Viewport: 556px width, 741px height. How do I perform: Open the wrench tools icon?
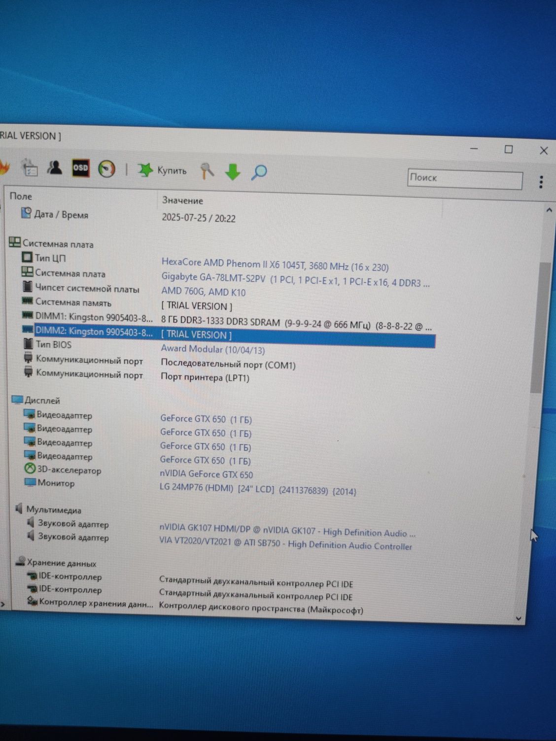click(x=207, y=171)
